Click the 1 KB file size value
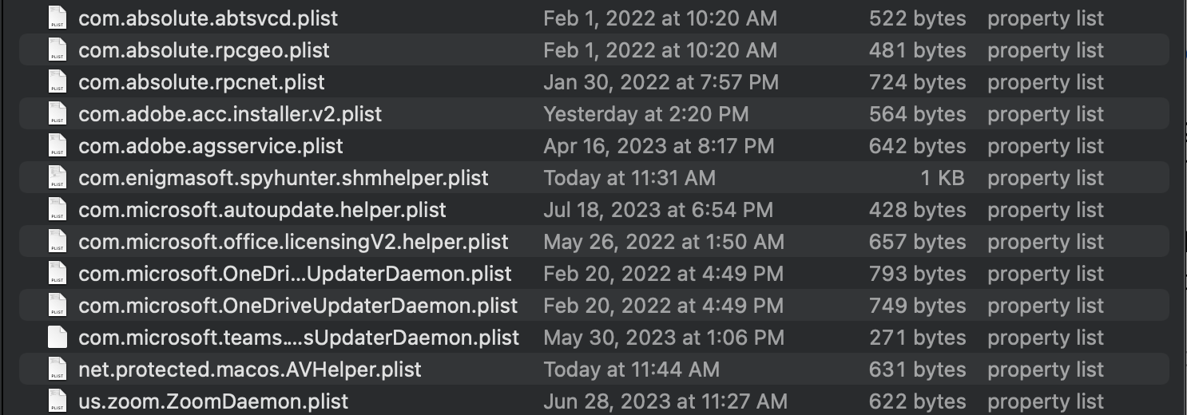The height and width of the screenshot is (415, 1187). coord(942,178)
